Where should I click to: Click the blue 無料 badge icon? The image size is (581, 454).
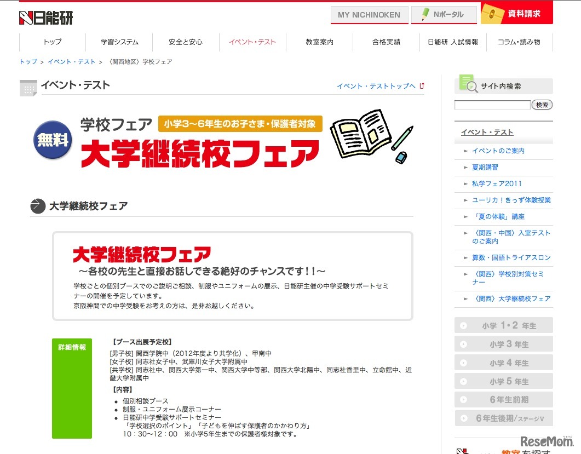point(52,141)
